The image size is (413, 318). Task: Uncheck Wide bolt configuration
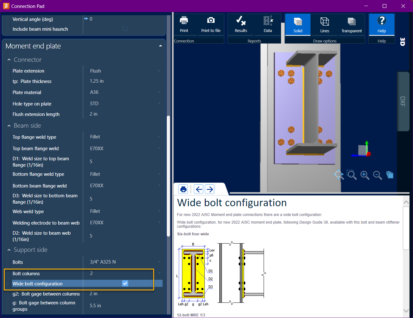pos(125,283)
